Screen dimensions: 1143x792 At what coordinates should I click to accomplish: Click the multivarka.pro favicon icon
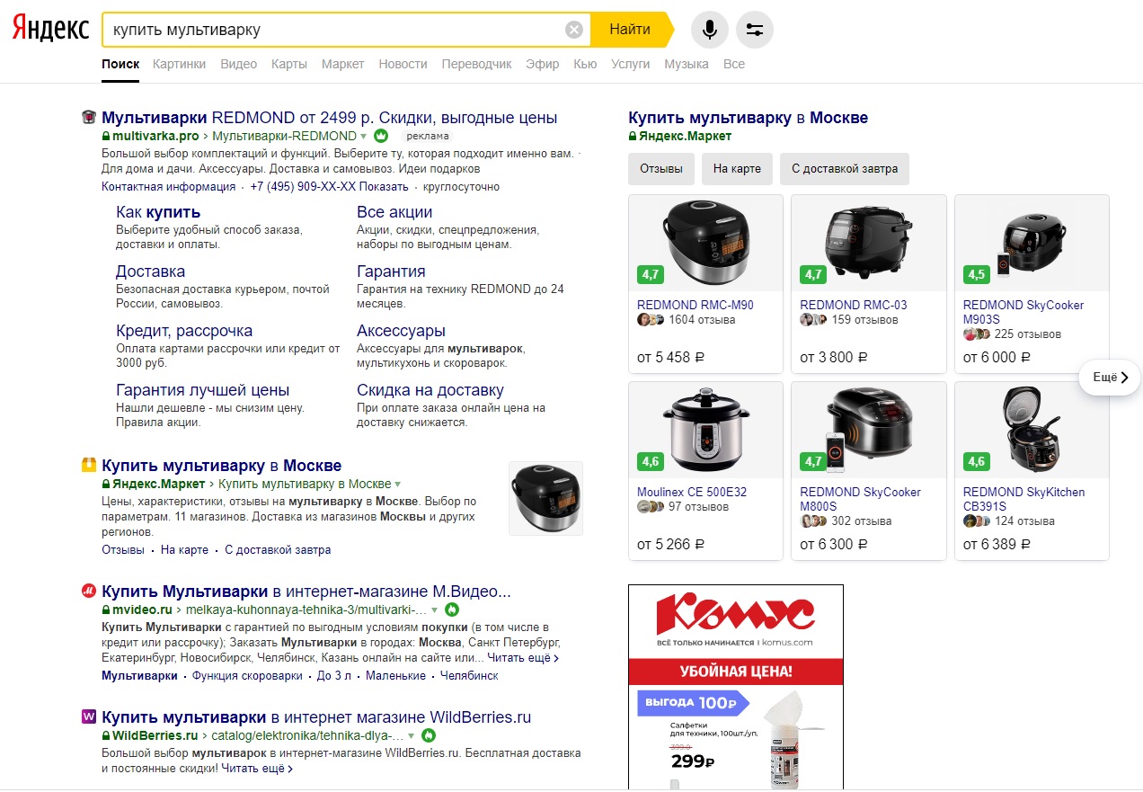pyautogui.click(x=89, y=117)
